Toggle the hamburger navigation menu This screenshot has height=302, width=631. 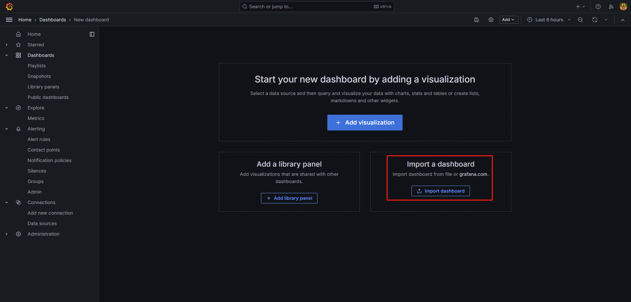point(9,20)
